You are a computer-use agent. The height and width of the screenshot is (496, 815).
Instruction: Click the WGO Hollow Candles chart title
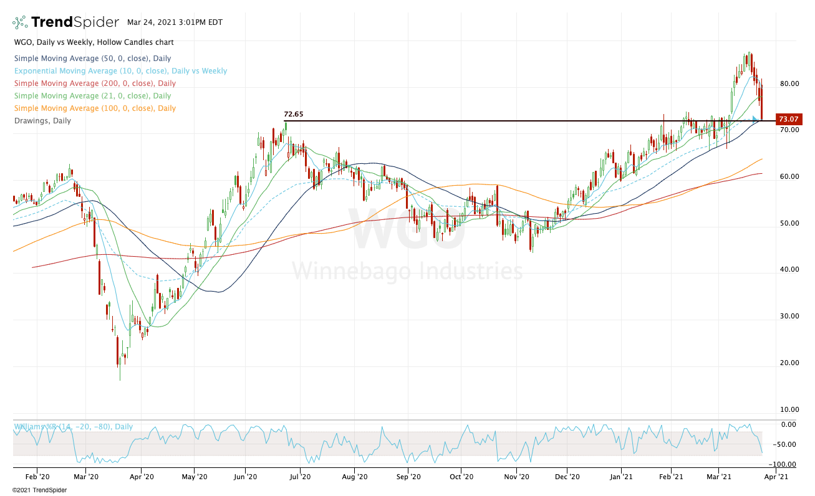coord(93,42)
